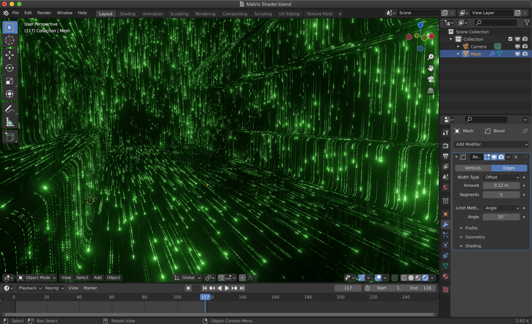Open the Scene properties tab
The width and height of the screenshot is (532, 324).
pos(446,177)
